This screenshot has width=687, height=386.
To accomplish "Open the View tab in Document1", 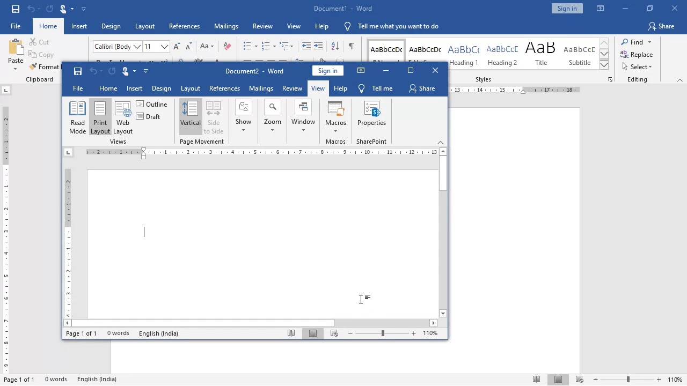I will (x=294, y=26).
